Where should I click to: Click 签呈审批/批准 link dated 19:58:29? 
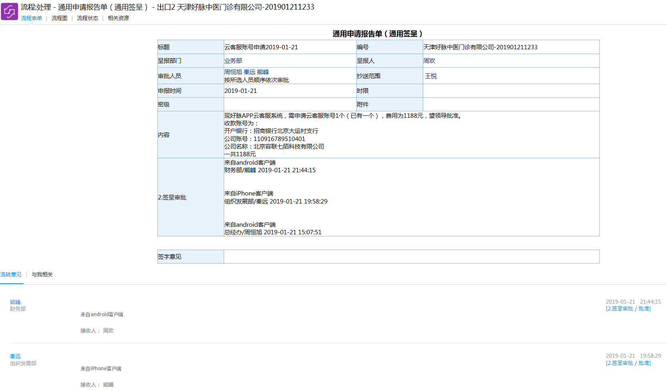628,363
